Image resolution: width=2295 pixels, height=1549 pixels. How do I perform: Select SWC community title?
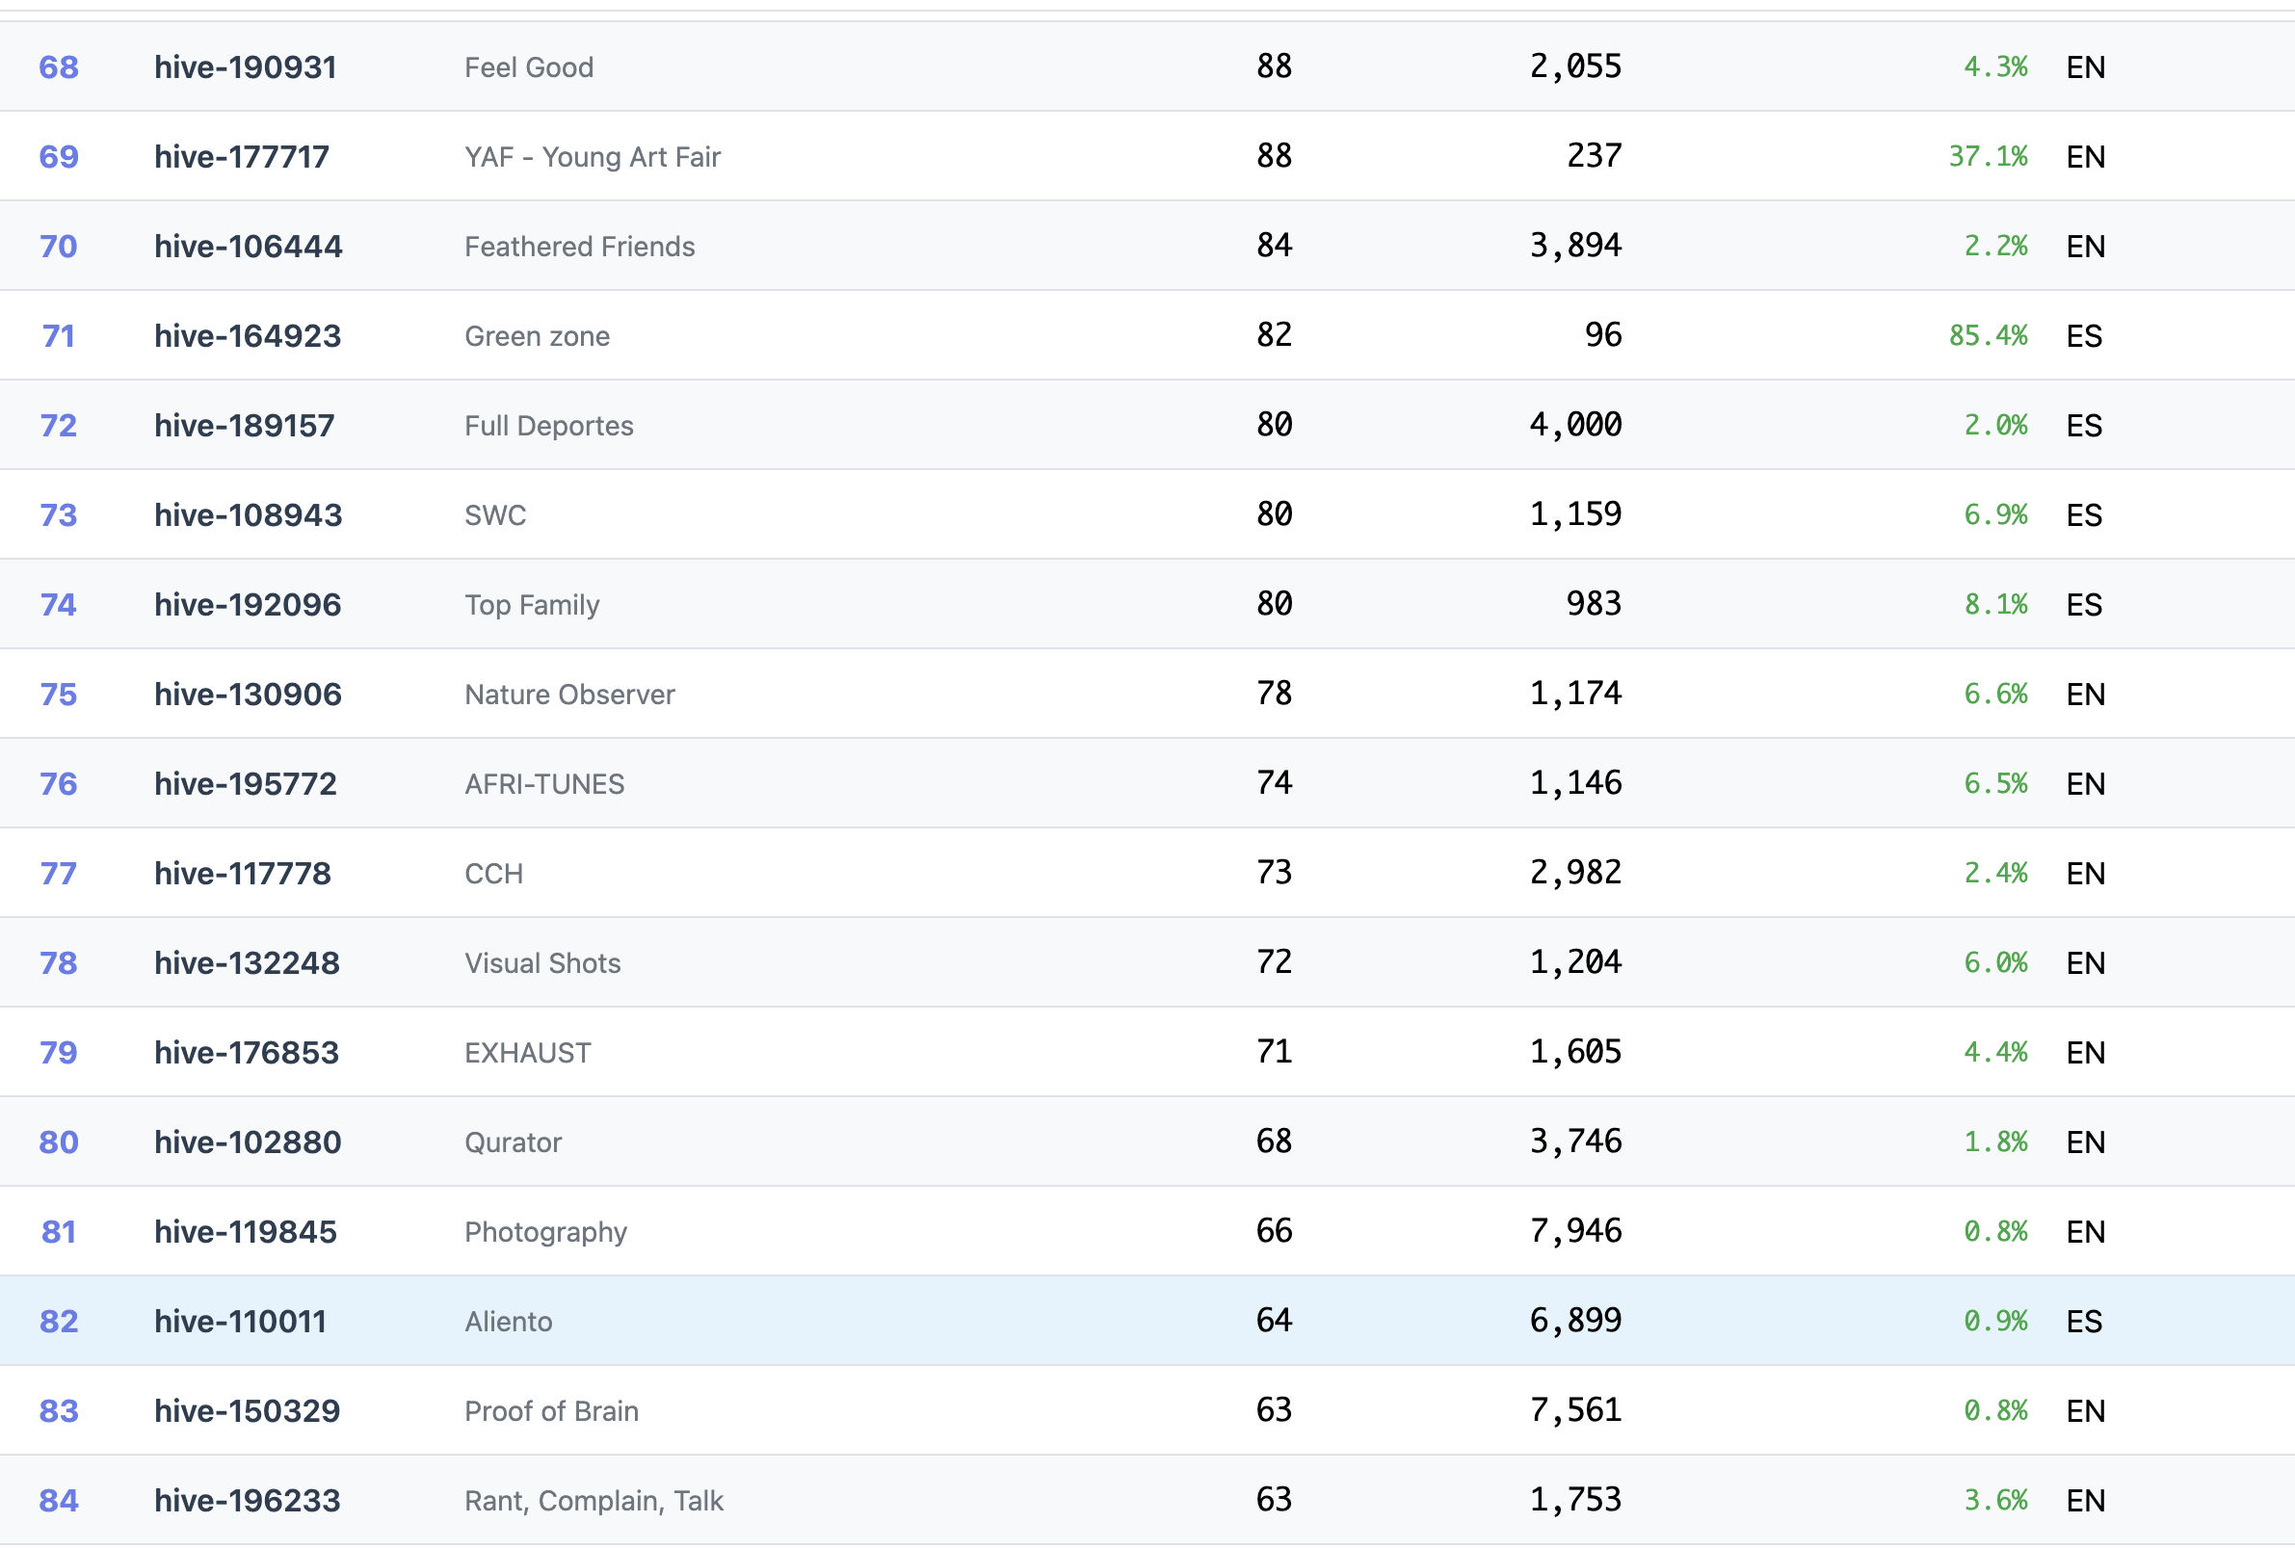(495, 515)
